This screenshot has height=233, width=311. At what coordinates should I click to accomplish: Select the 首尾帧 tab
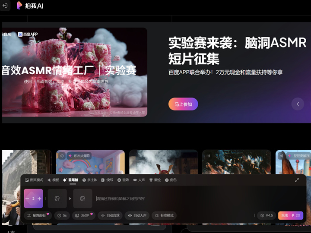pos(70,180)
